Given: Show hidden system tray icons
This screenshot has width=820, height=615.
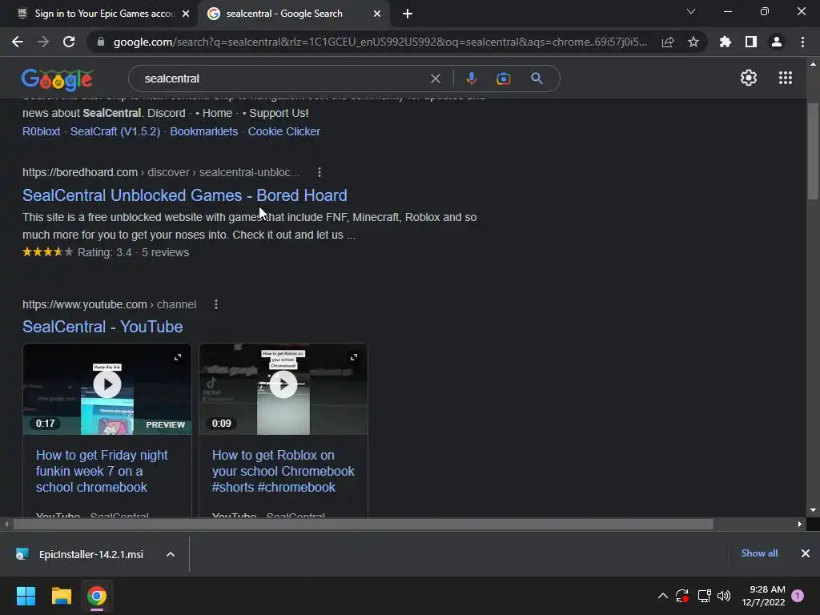Looking at the screenshot, I should tap(662, 596).
